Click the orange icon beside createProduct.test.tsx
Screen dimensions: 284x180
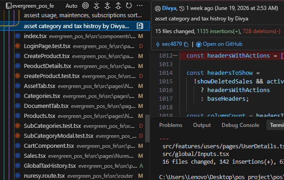tap(18, 76)
